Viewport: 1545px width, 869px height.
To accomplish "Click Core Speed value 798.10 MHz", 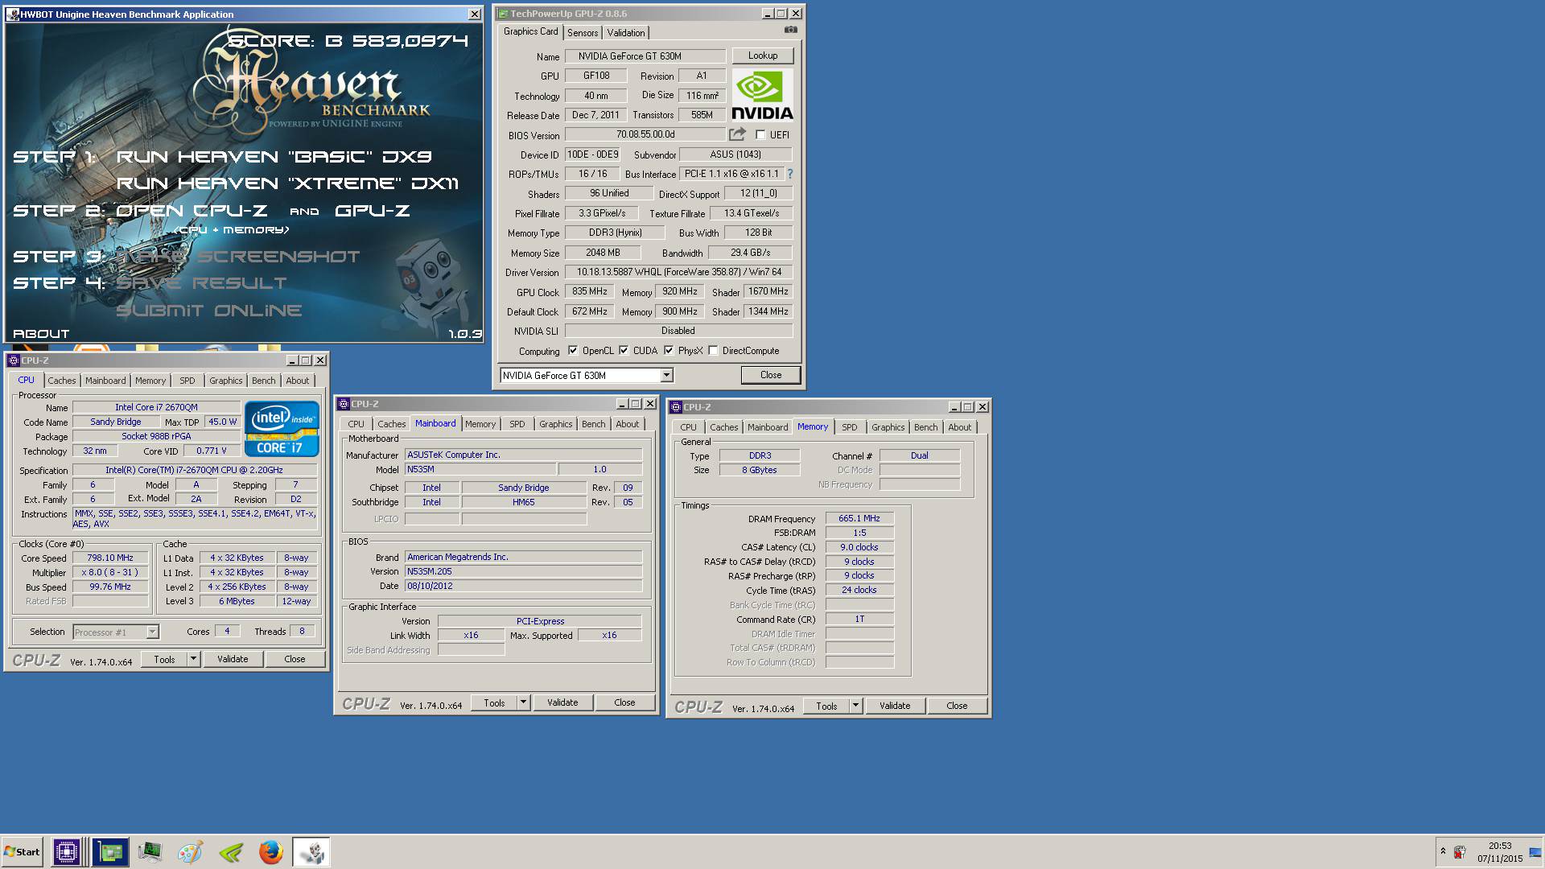I will click(x=110, y=558).
